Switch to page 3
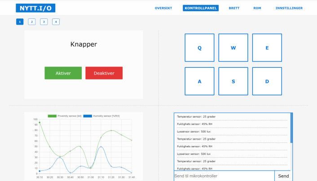This screenshot has width=317, height=181. point(44,22)
